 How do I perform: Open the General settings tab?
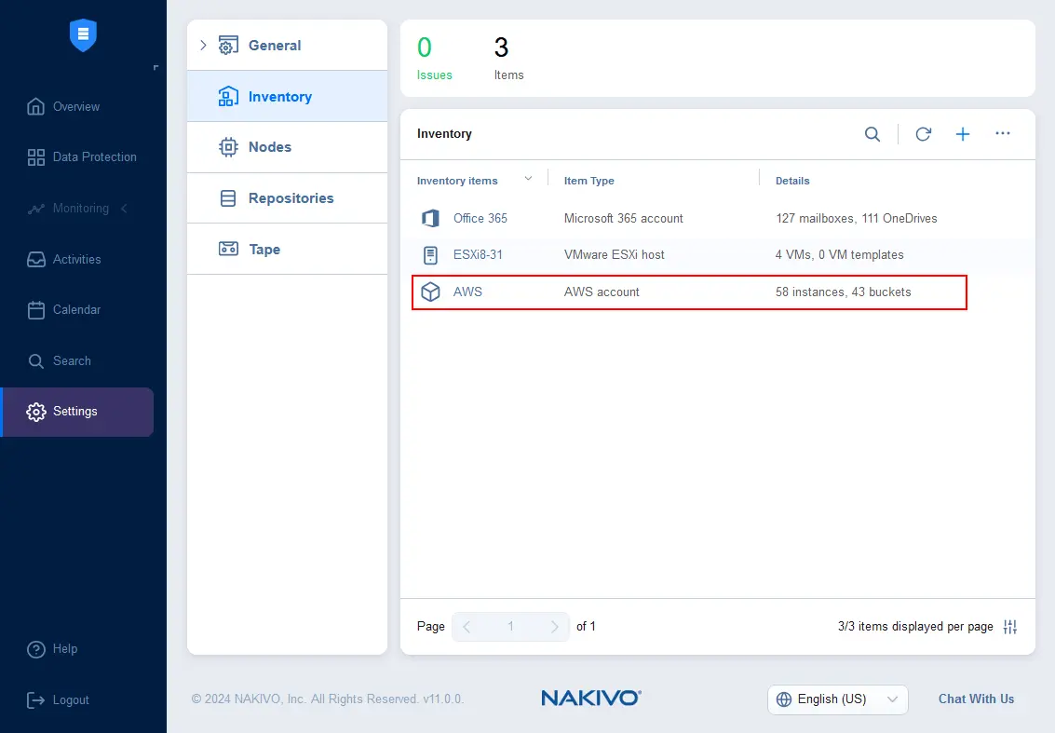point(288,45)
